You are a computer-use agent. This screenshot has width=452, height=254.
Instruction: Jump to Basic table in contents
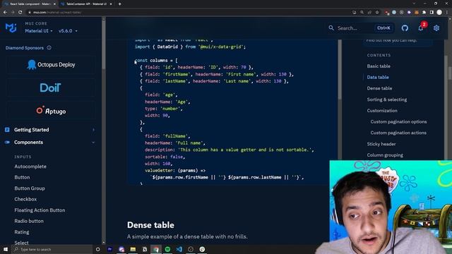pos(379,66)
